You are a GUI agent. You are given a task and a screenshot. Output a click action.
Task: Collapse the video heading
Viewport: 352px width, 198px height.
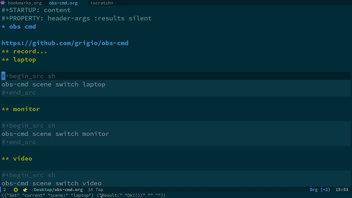23,159
